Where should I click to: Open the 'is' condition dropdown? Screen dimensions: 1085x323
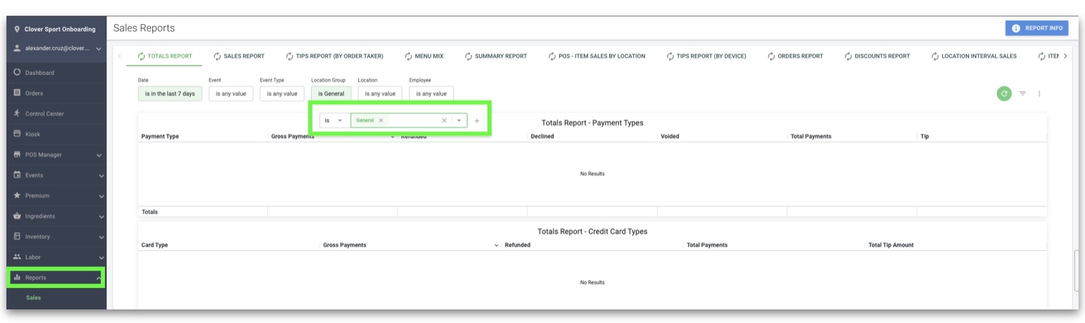tap(333, 121)
